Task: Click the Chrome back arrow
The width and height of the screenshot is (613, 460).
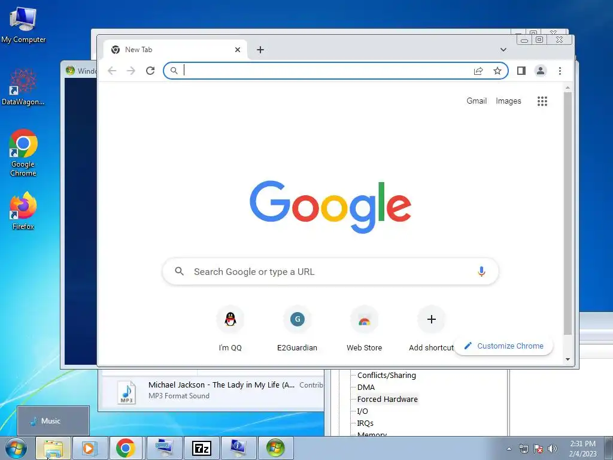Action: [112, 71]
